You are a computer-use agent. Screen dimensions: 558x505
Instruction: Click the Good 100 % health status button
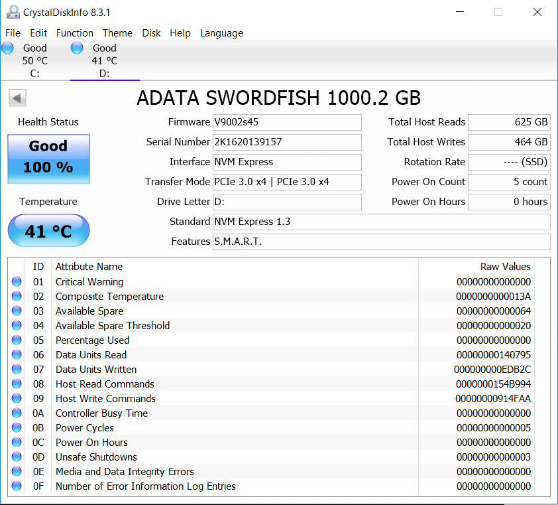(48, 159)
